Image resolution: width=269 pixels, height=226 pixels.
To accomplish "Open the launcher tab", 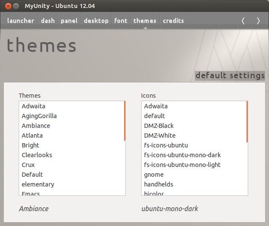I will (x=20, y=21).
